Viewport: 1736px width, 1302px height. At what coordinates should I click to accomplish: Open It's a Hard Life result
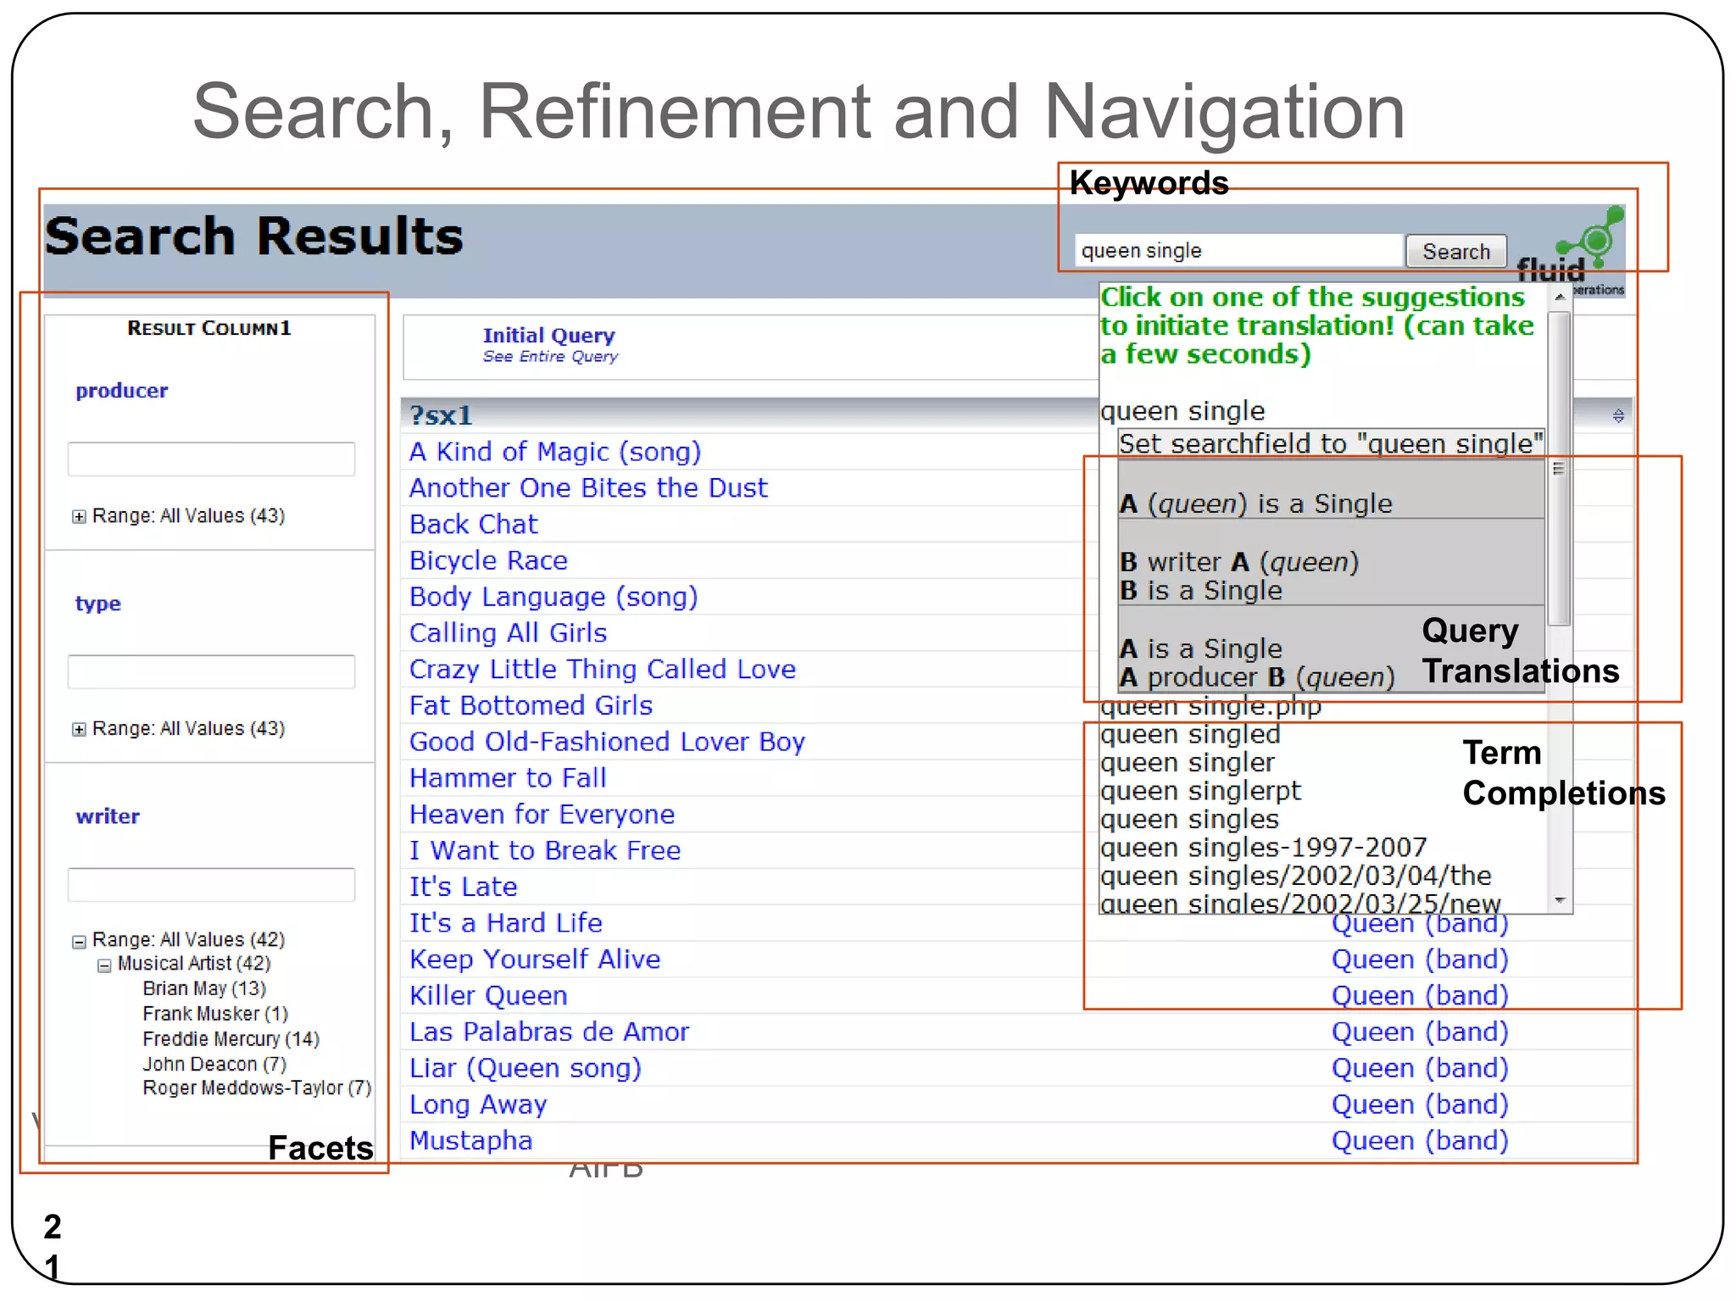click(x=505, y=923)
